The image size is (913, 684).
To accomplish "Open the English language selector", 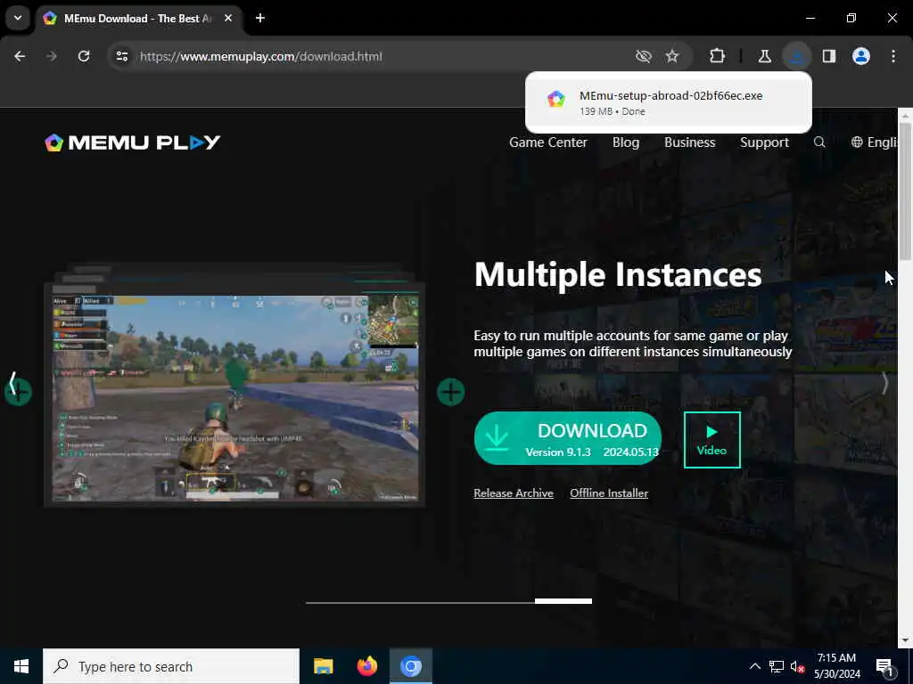I will (874, 142).
